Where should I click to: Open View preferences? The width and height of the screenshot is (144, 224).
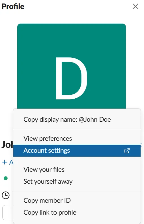click(x=77, y=138)
